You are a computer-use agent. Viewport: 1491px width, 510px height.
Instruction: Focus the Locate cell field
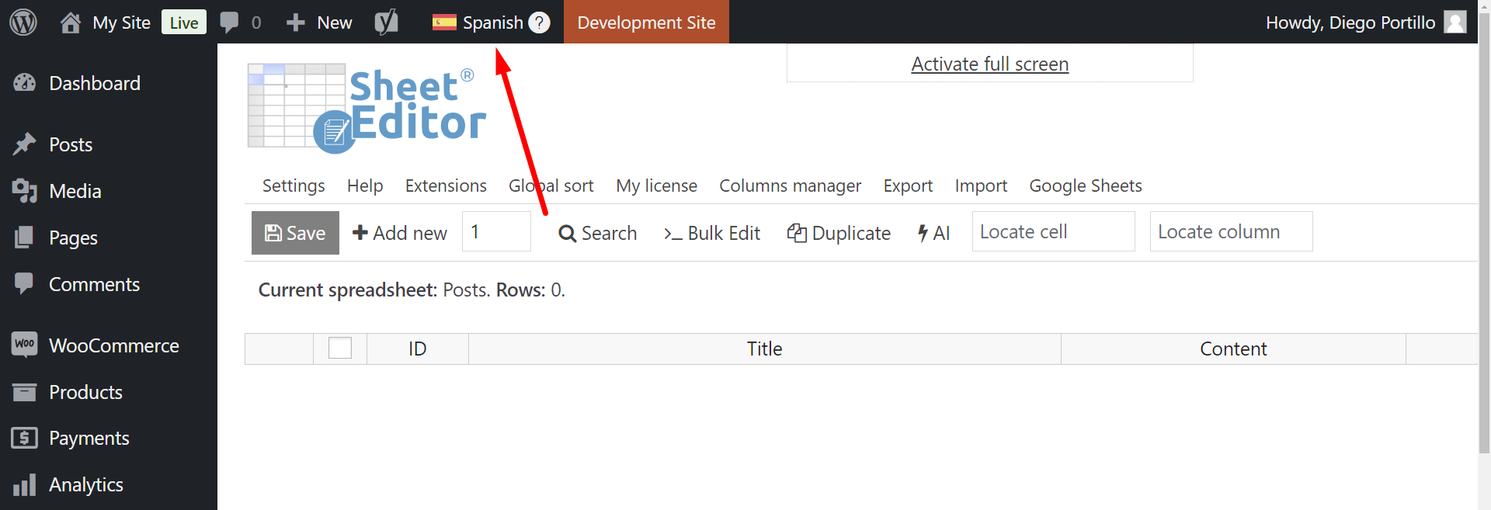click(1053, 231)
